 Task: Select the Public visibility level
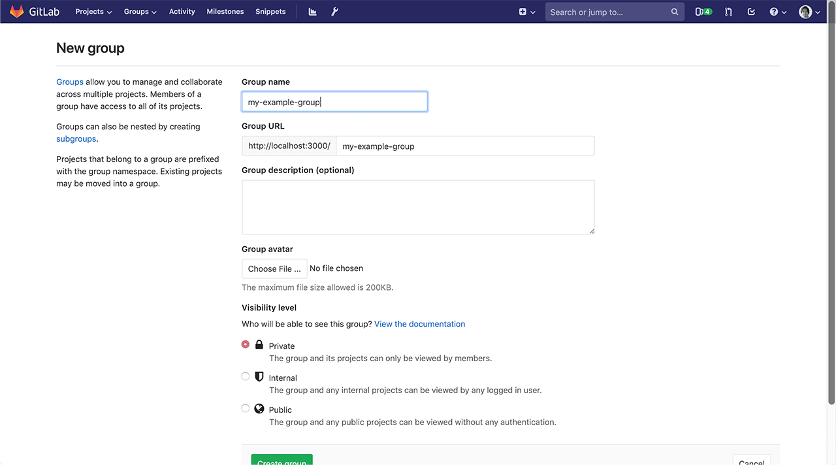[x=245, y=408]
